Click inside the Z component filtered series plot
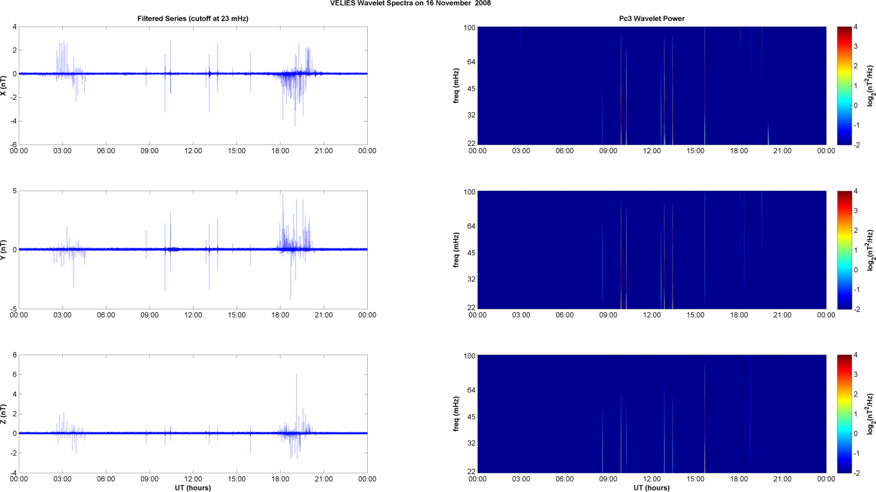Image resolution: width=876 pixels, height=492 pixels. tap(193, 414)
